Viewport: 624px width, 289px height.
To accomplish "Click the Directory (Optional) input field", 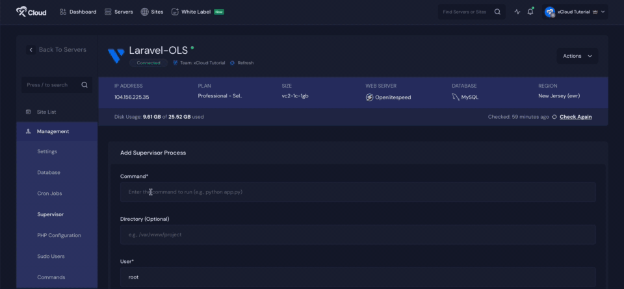I will (357, 234).
